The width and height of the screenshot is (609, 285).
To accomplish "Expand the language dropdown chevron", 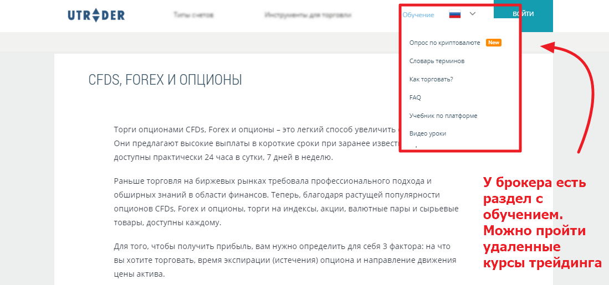I will [472, 14].
